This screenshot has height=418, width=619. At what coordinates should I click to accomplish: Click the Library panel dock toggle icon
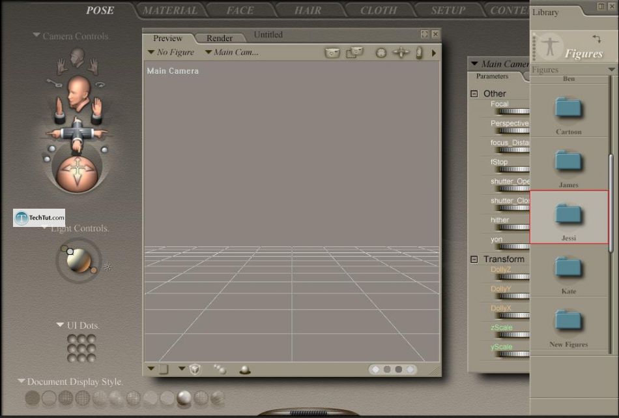[x=601, y=6]
